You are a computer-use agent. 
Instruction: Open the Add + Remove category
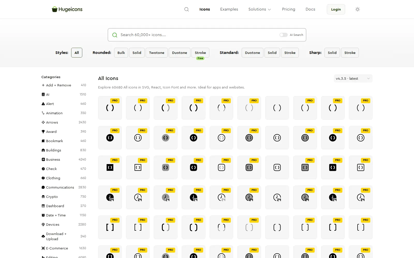pyautogui.click(x=64, y=85)
